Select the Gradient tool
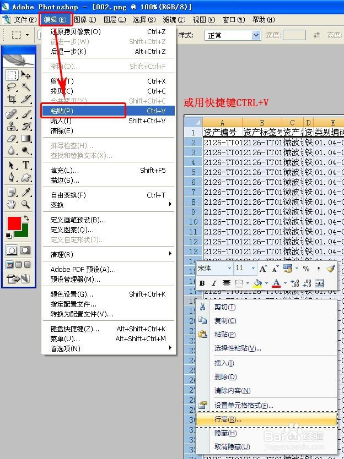 pyautogui.click(x=26, y=138)
